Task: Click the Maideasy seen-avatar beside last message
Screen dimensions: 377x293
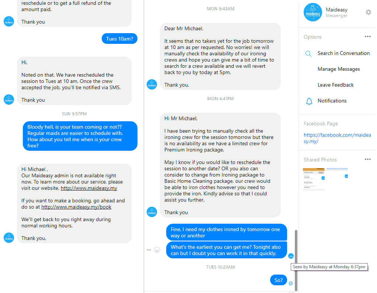Action: 291,256
